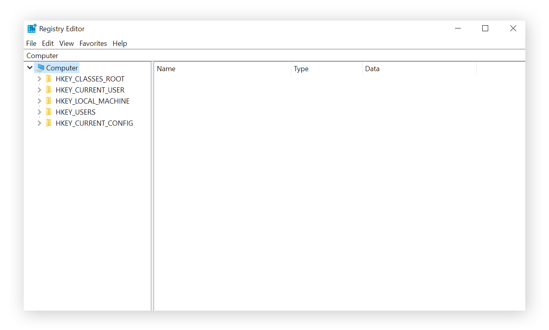Sort results by the Name column
The height and width of the screenshot is (330, 549).
pos(197,68)
